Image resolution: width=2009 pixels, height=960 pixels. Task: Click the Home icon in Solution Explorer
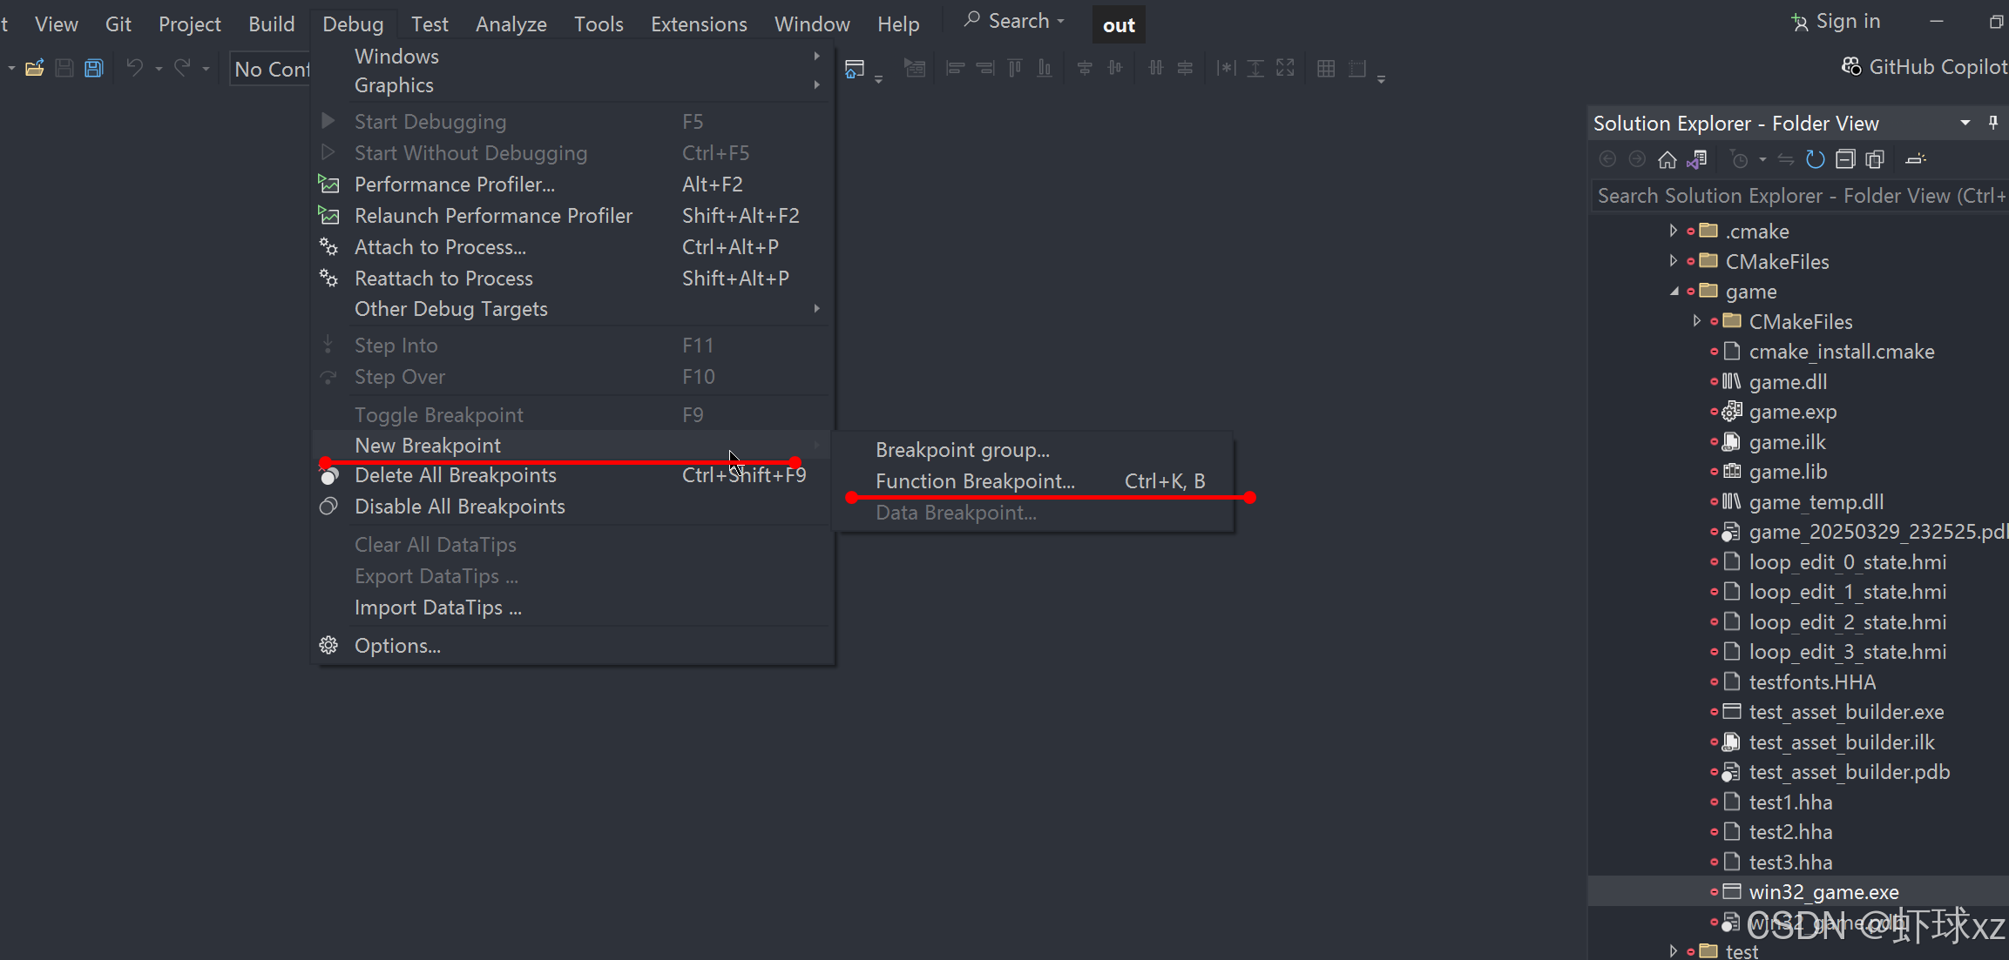click(x=1667, y=159)
